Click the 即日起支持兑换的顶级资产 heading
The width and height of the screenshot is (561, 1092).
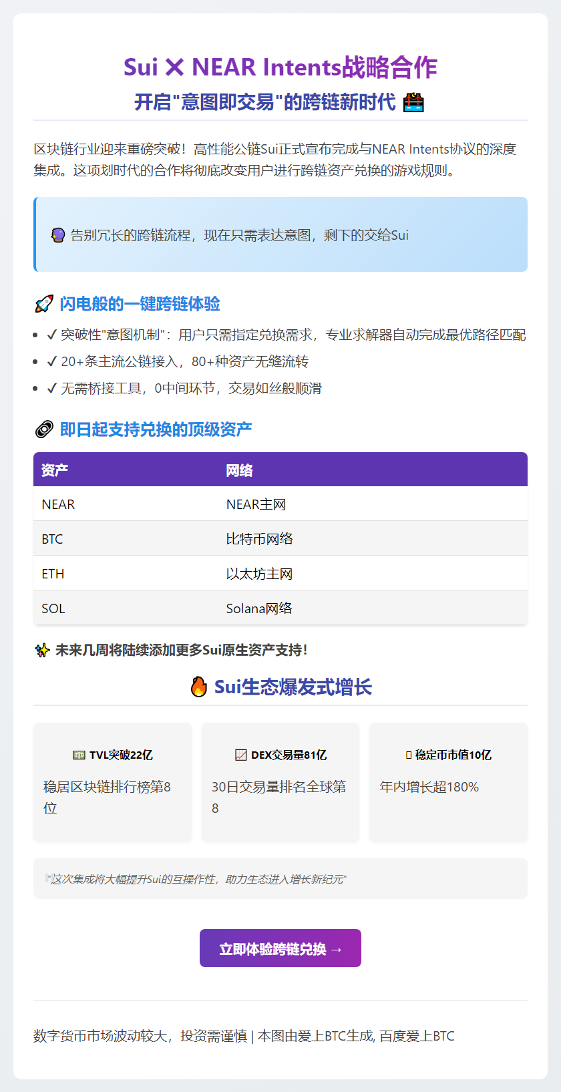[156, 429]
